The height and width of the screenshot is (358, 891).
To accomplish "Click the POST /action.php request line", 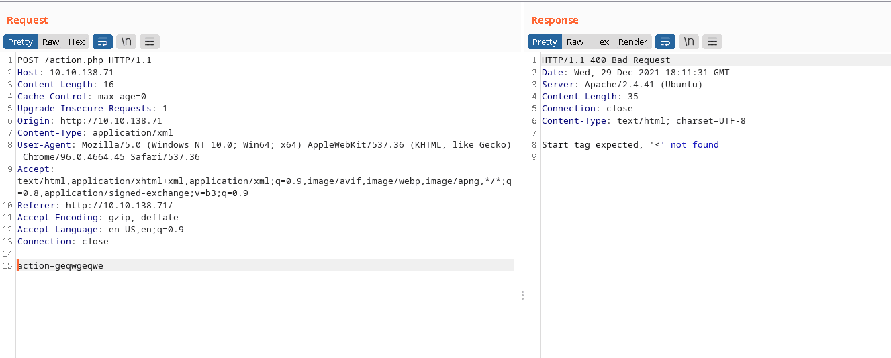I will [x=85, y=60].
